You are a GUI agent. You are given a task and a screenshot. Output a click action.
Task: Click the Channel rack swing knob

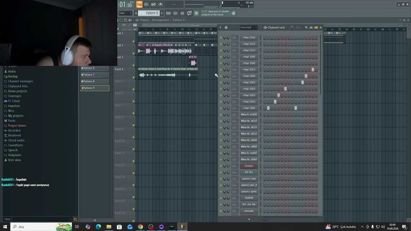click(292, 28)
